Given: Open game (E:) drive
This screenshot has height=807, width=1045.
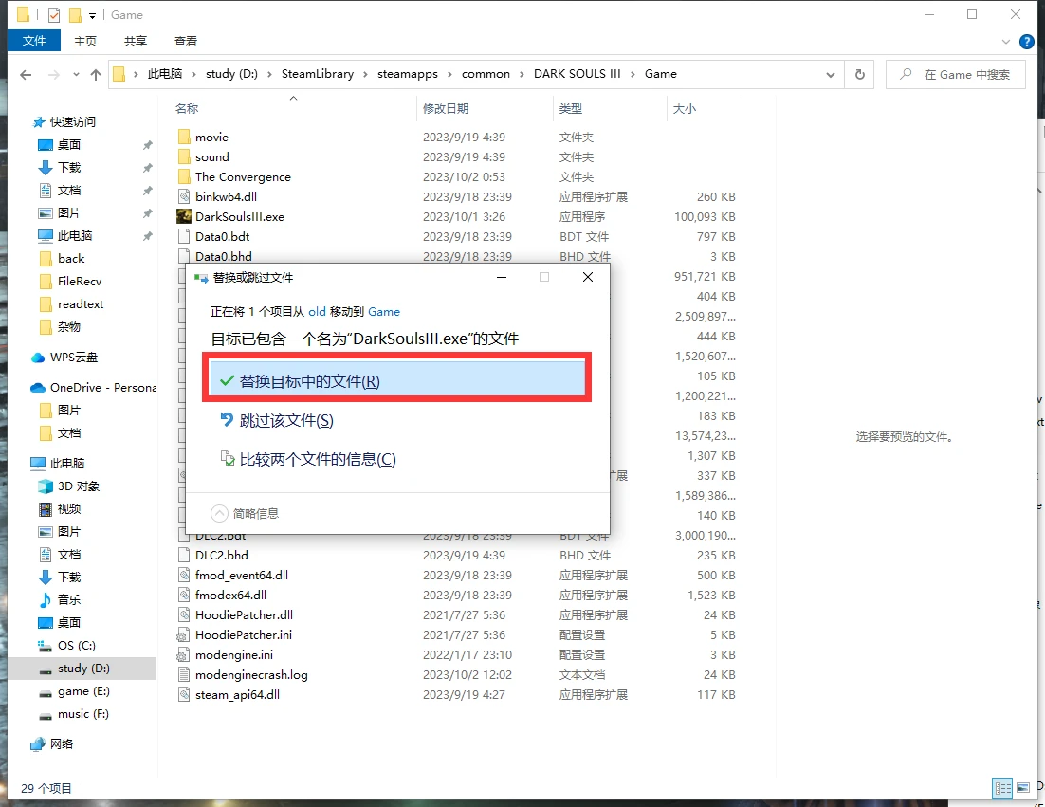Looking at the screenshot, I should point(83,691).
